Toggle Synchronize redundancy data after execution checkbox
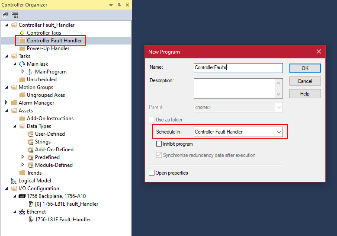This screenshot has width=337, height=236. click(x=159, y=155)
